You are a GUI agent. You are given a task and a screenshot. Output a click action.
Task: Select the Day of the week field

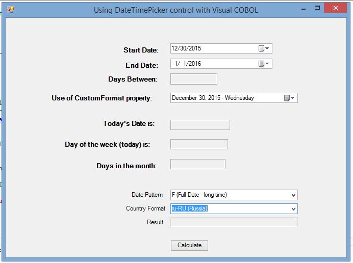coord(199,144)
